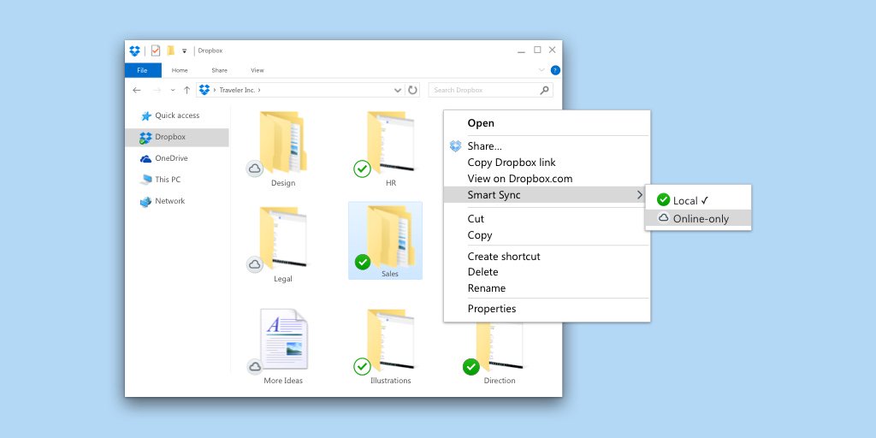Image resolution: width=876 pixels, height=438 pixels.
Task: Click the new folder icon in title bar
Action: pyautogui.click(x=170, y=50)
